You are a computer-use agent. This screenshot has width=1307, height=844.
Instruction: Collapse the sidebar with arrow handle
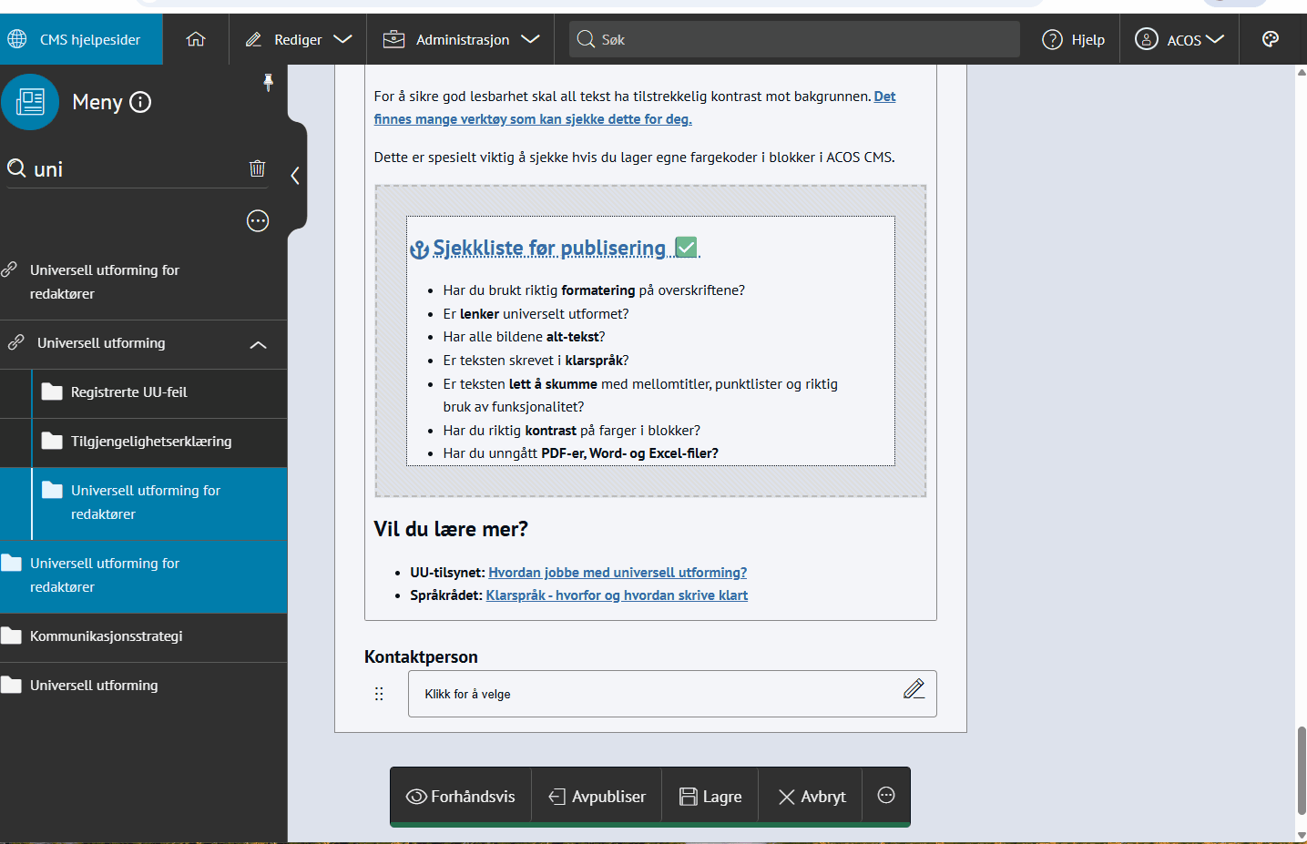[295, 176]
